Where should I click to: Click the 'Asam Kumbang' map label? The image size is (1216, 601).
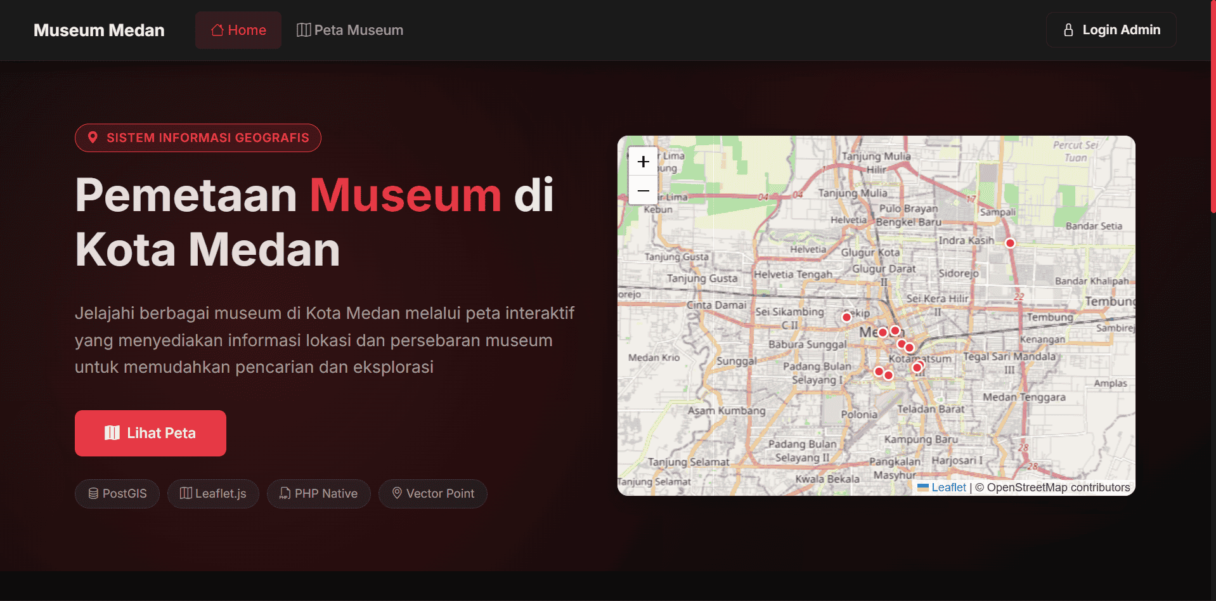tap(727, 411)
